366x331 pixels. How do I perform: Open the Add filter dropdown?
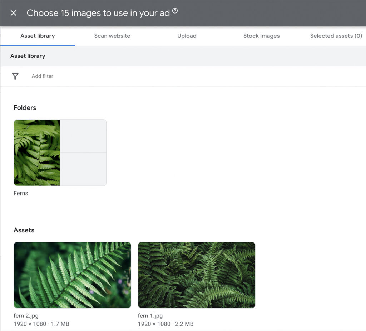click(42, 76)
